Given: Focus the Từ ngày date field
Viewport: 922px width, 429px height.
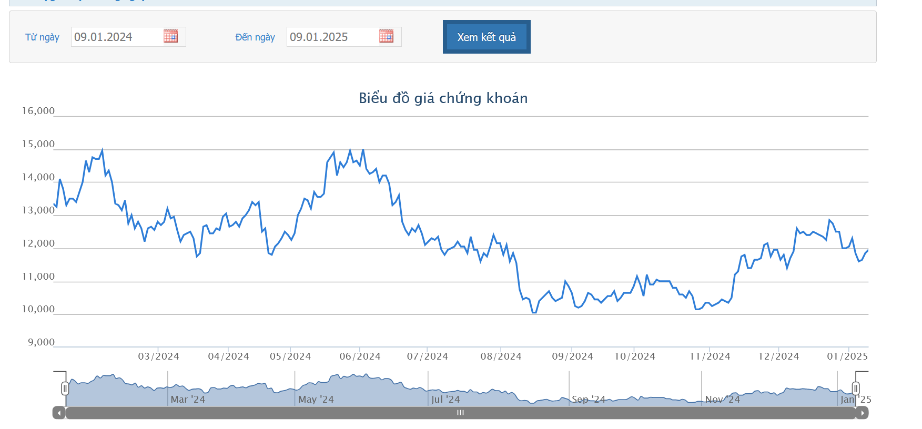Looking at the screenshot, I should point(117,37).
